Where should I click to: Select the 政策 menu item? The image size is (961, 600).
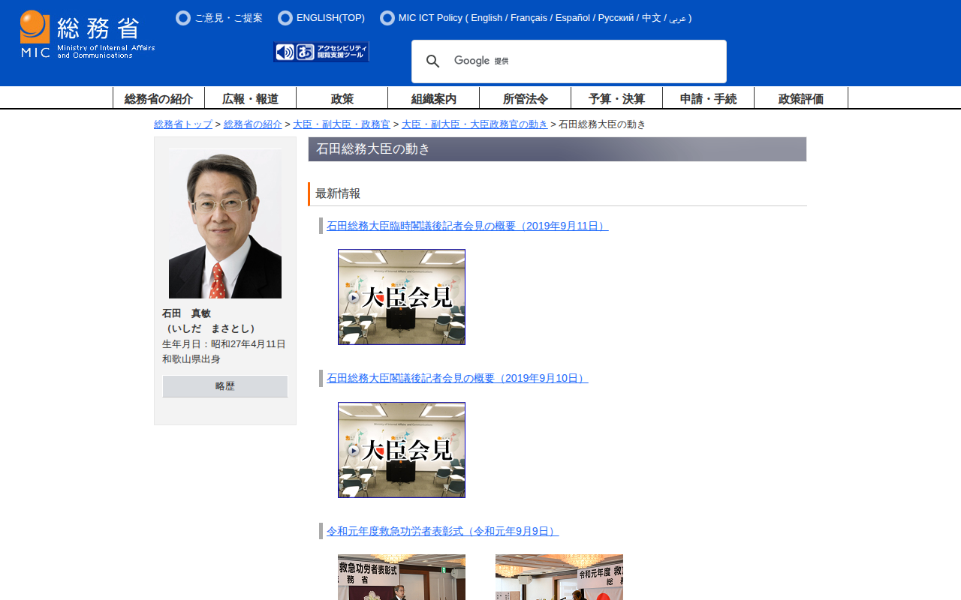pyautogui.click(x=342, y=98)
